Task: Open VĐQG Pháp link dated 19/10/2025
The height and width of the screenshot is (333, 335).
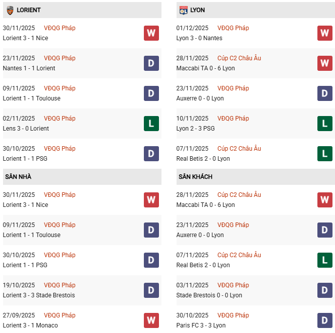Action: coord(59,285)
